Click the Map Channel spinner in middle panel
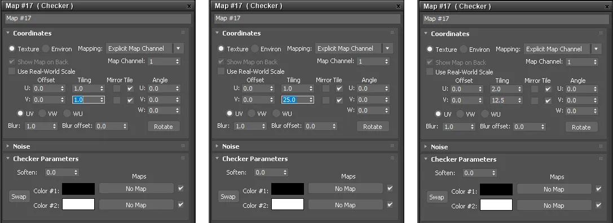This screenshot has width=613, height=223. 387,61
